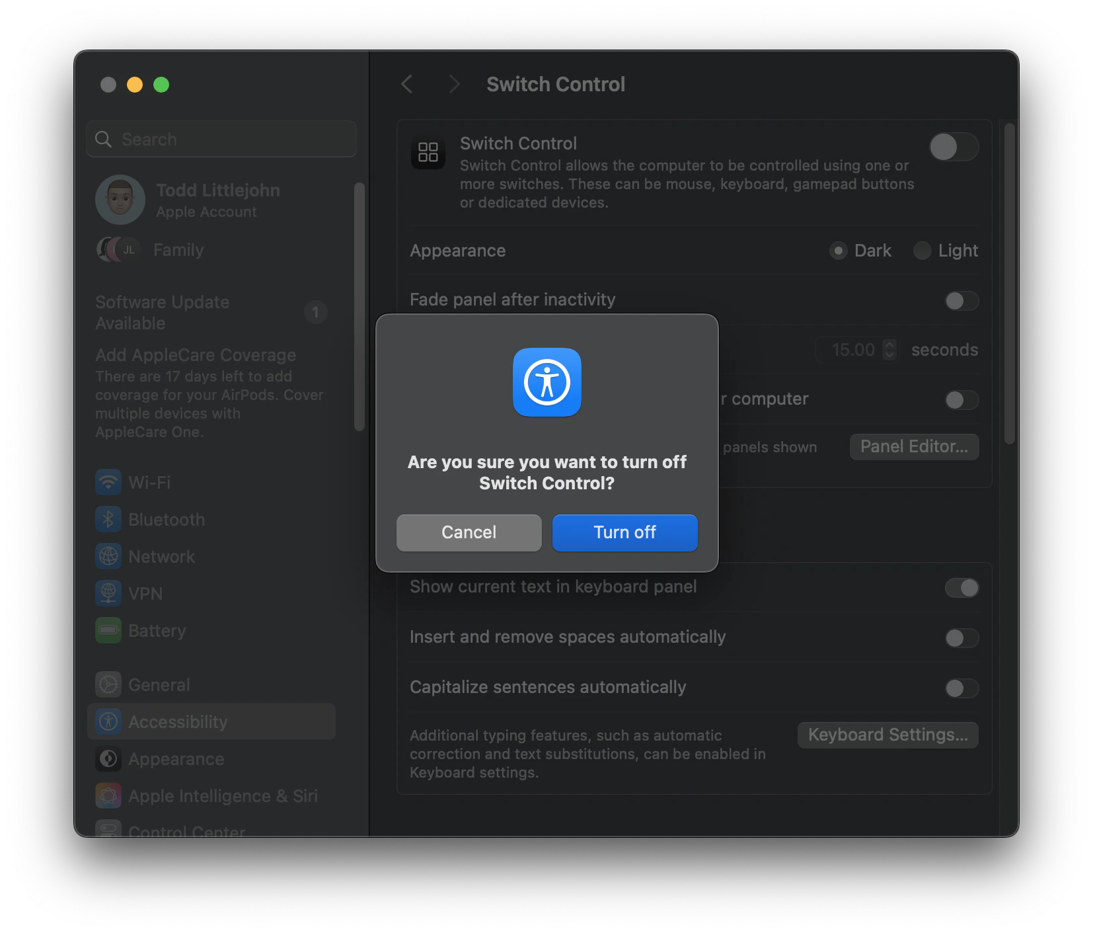Click the Accessibility icon in the dialog
The image size is (1093, 935).
point(546,382)
